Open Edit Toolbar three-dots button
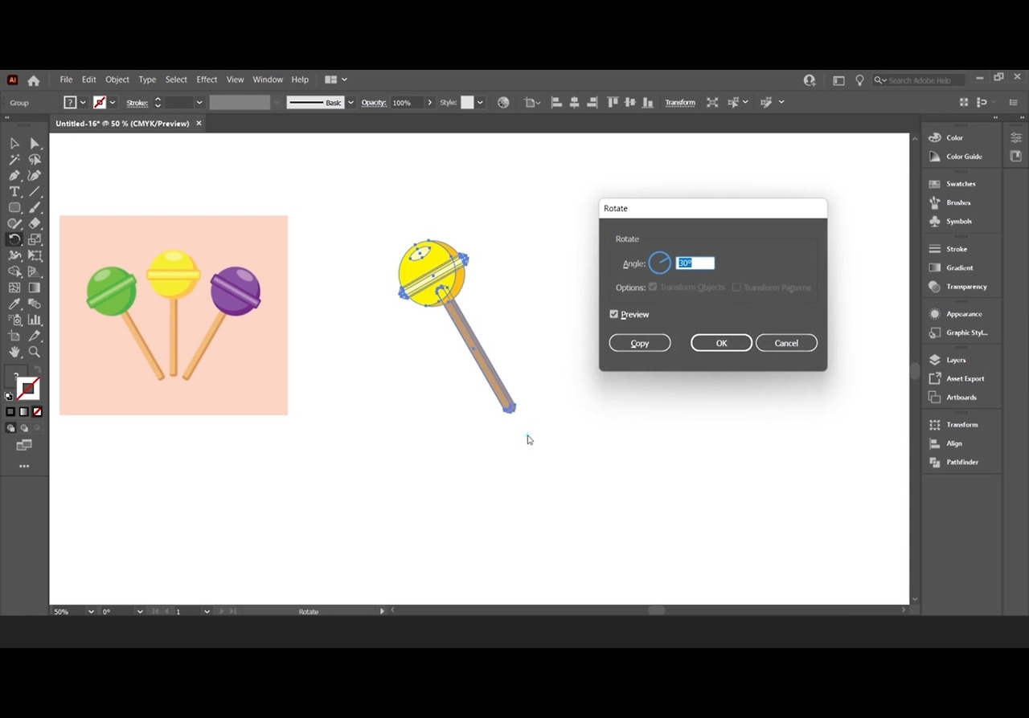 coord(24,466)
